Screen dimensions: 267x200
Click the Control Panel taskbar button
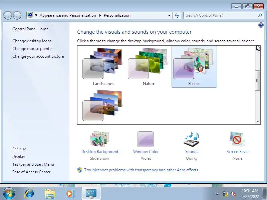pos(91,194)
